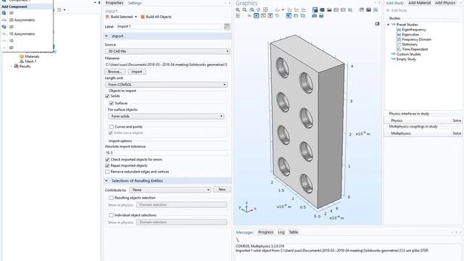Enable Individual object selections checkbox
This screenshot has width=464, height=261.
pos(111,215)
